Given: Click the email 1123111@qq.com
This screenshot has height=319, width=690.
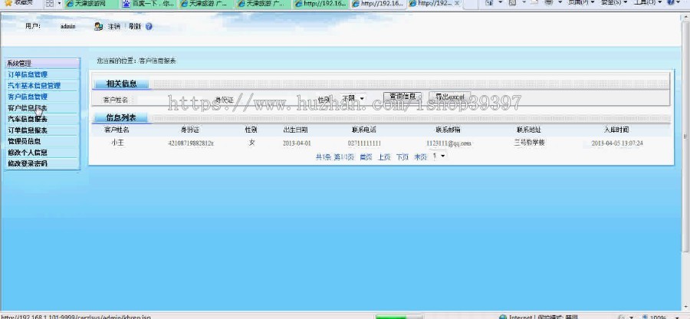Looking at the screenshot, I should tap(449, 143).
